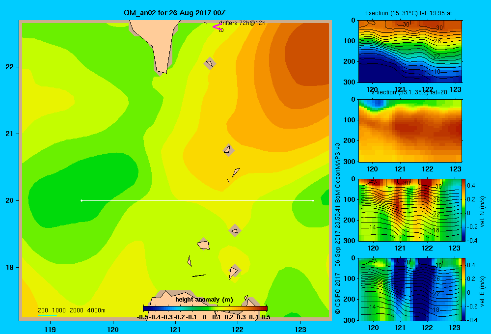The width and height of the screenshot is (491, 334).
Task: Select the magenta drifter arrow marker
Action: click(x=217, y=27)
